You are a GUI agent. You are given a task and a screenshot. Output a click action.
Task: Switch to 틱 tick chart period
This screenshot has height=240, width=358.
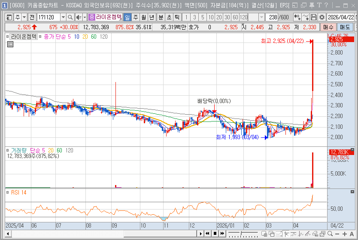click(x=177, y=17)
